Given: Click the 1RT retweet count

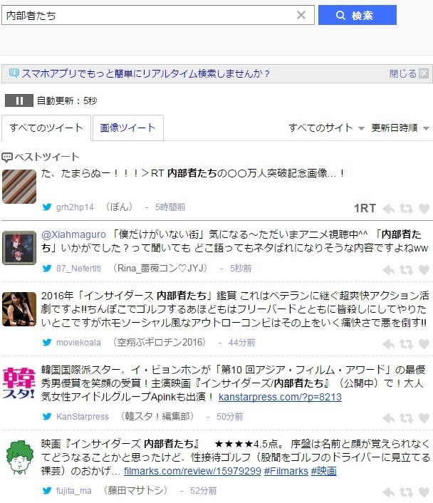Looking at the screenshot, I should [x=365, y=209].
